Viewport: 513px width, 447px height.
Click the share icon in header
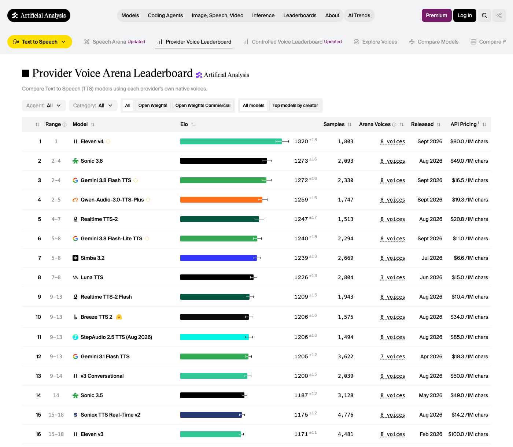point(499,15)
